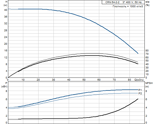Click the P1 curve label
This screenshot has height=124, width=153.
(x=140, y=90)
